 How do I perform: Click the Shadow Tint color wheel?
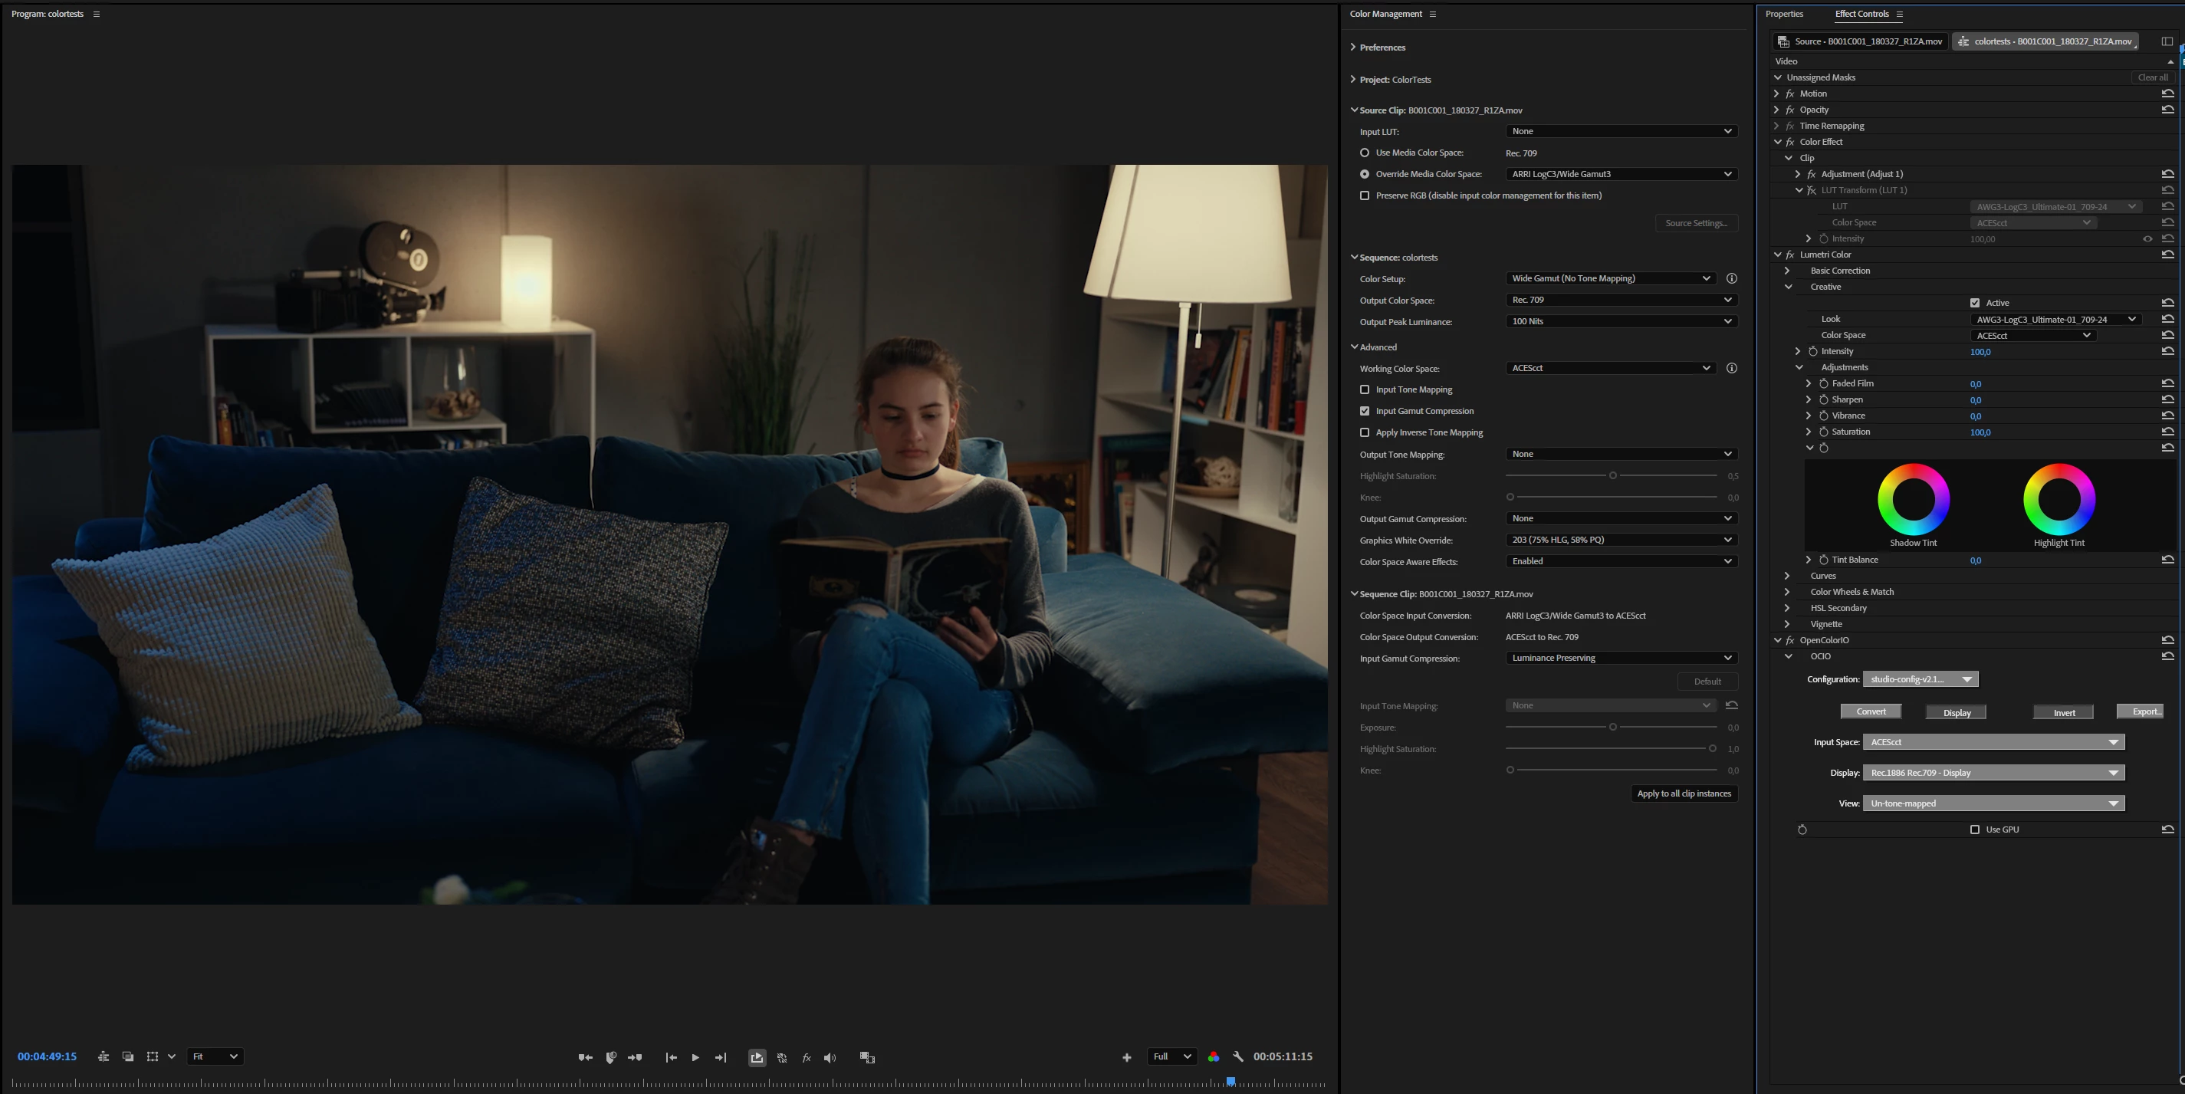(1913, 498)
